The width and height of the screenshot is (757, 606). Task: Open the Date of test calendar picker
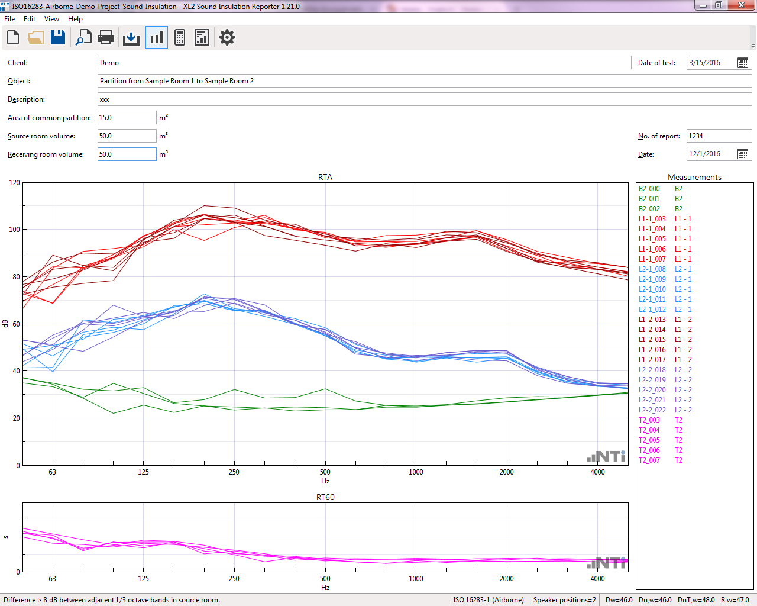pyautogui.click(x=743, y=63)
